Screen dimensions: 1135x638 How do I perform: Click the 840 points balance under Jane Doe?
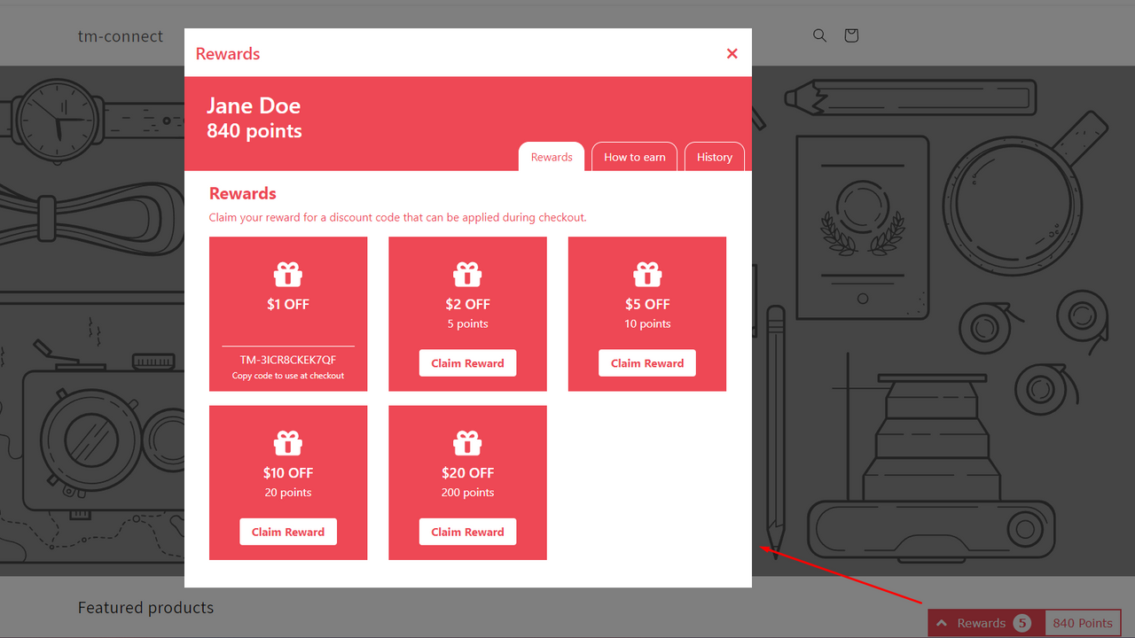[254, 131]
